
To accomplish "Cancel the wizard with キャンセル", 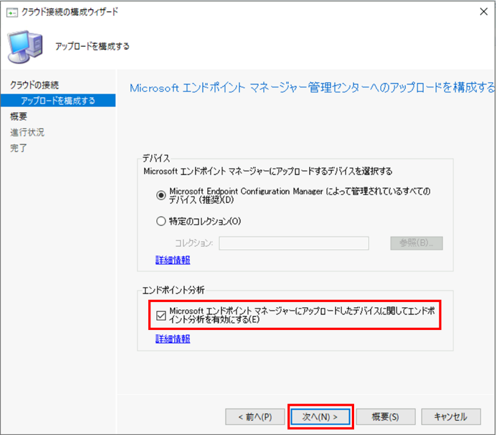I will pos(451,417).
